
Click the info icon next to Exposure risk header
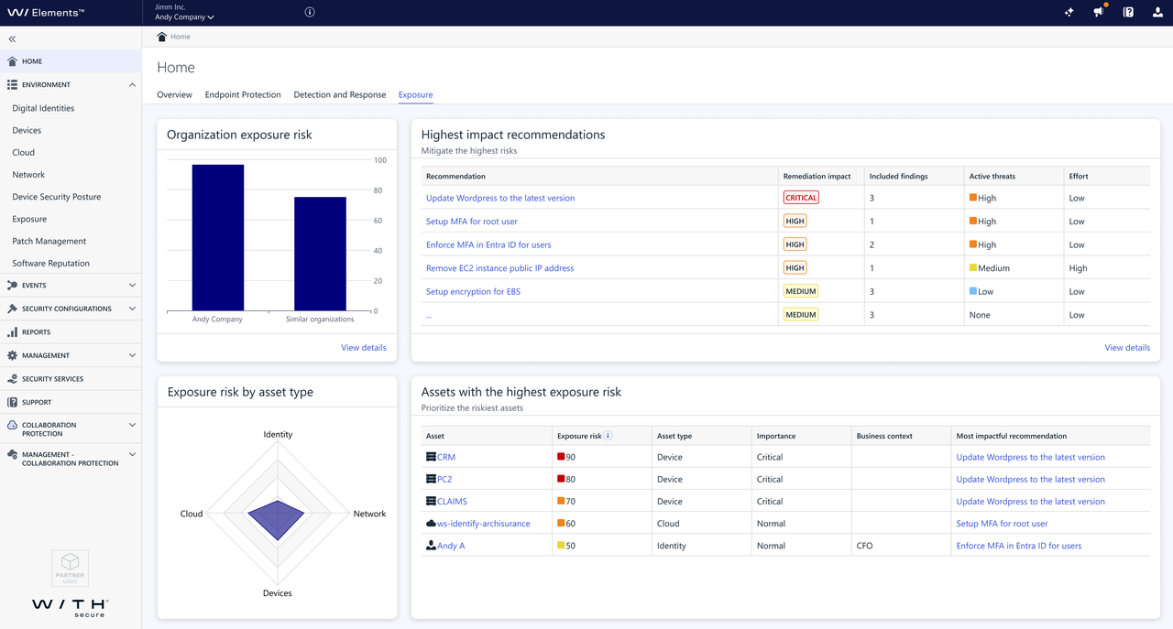(x=609, y=435)
